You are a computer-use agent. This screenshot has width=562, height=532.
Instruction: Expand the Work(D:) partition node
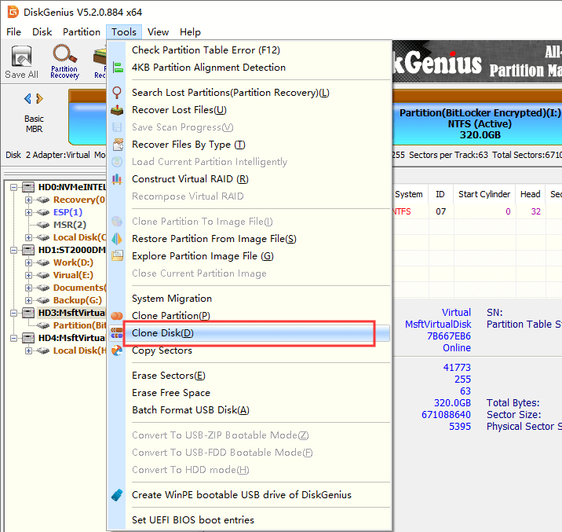tap(28, 262)
